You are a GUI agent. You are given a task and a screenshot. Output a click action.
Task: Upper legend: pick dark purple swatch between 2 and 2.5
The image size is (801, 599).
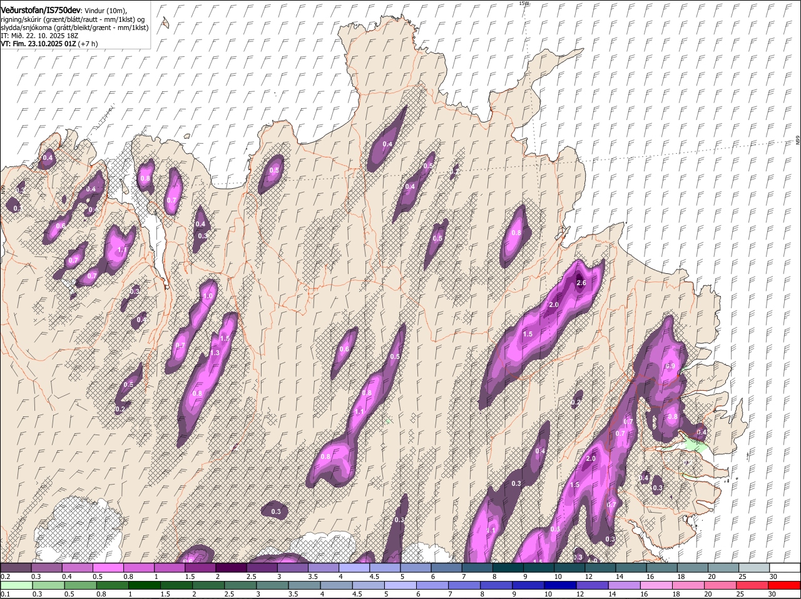(231, 567)
